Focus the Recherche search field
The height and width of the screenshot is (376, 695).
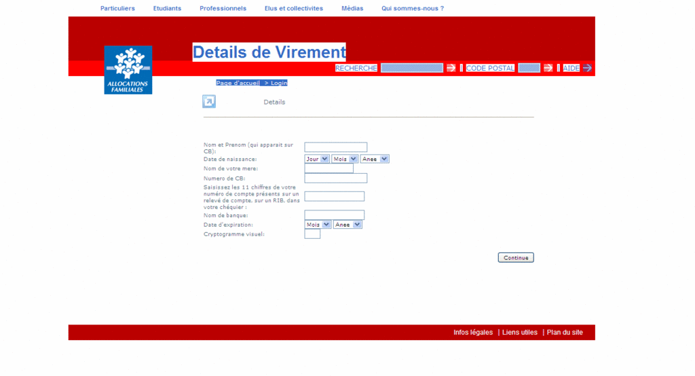click(x=412, y=68)
